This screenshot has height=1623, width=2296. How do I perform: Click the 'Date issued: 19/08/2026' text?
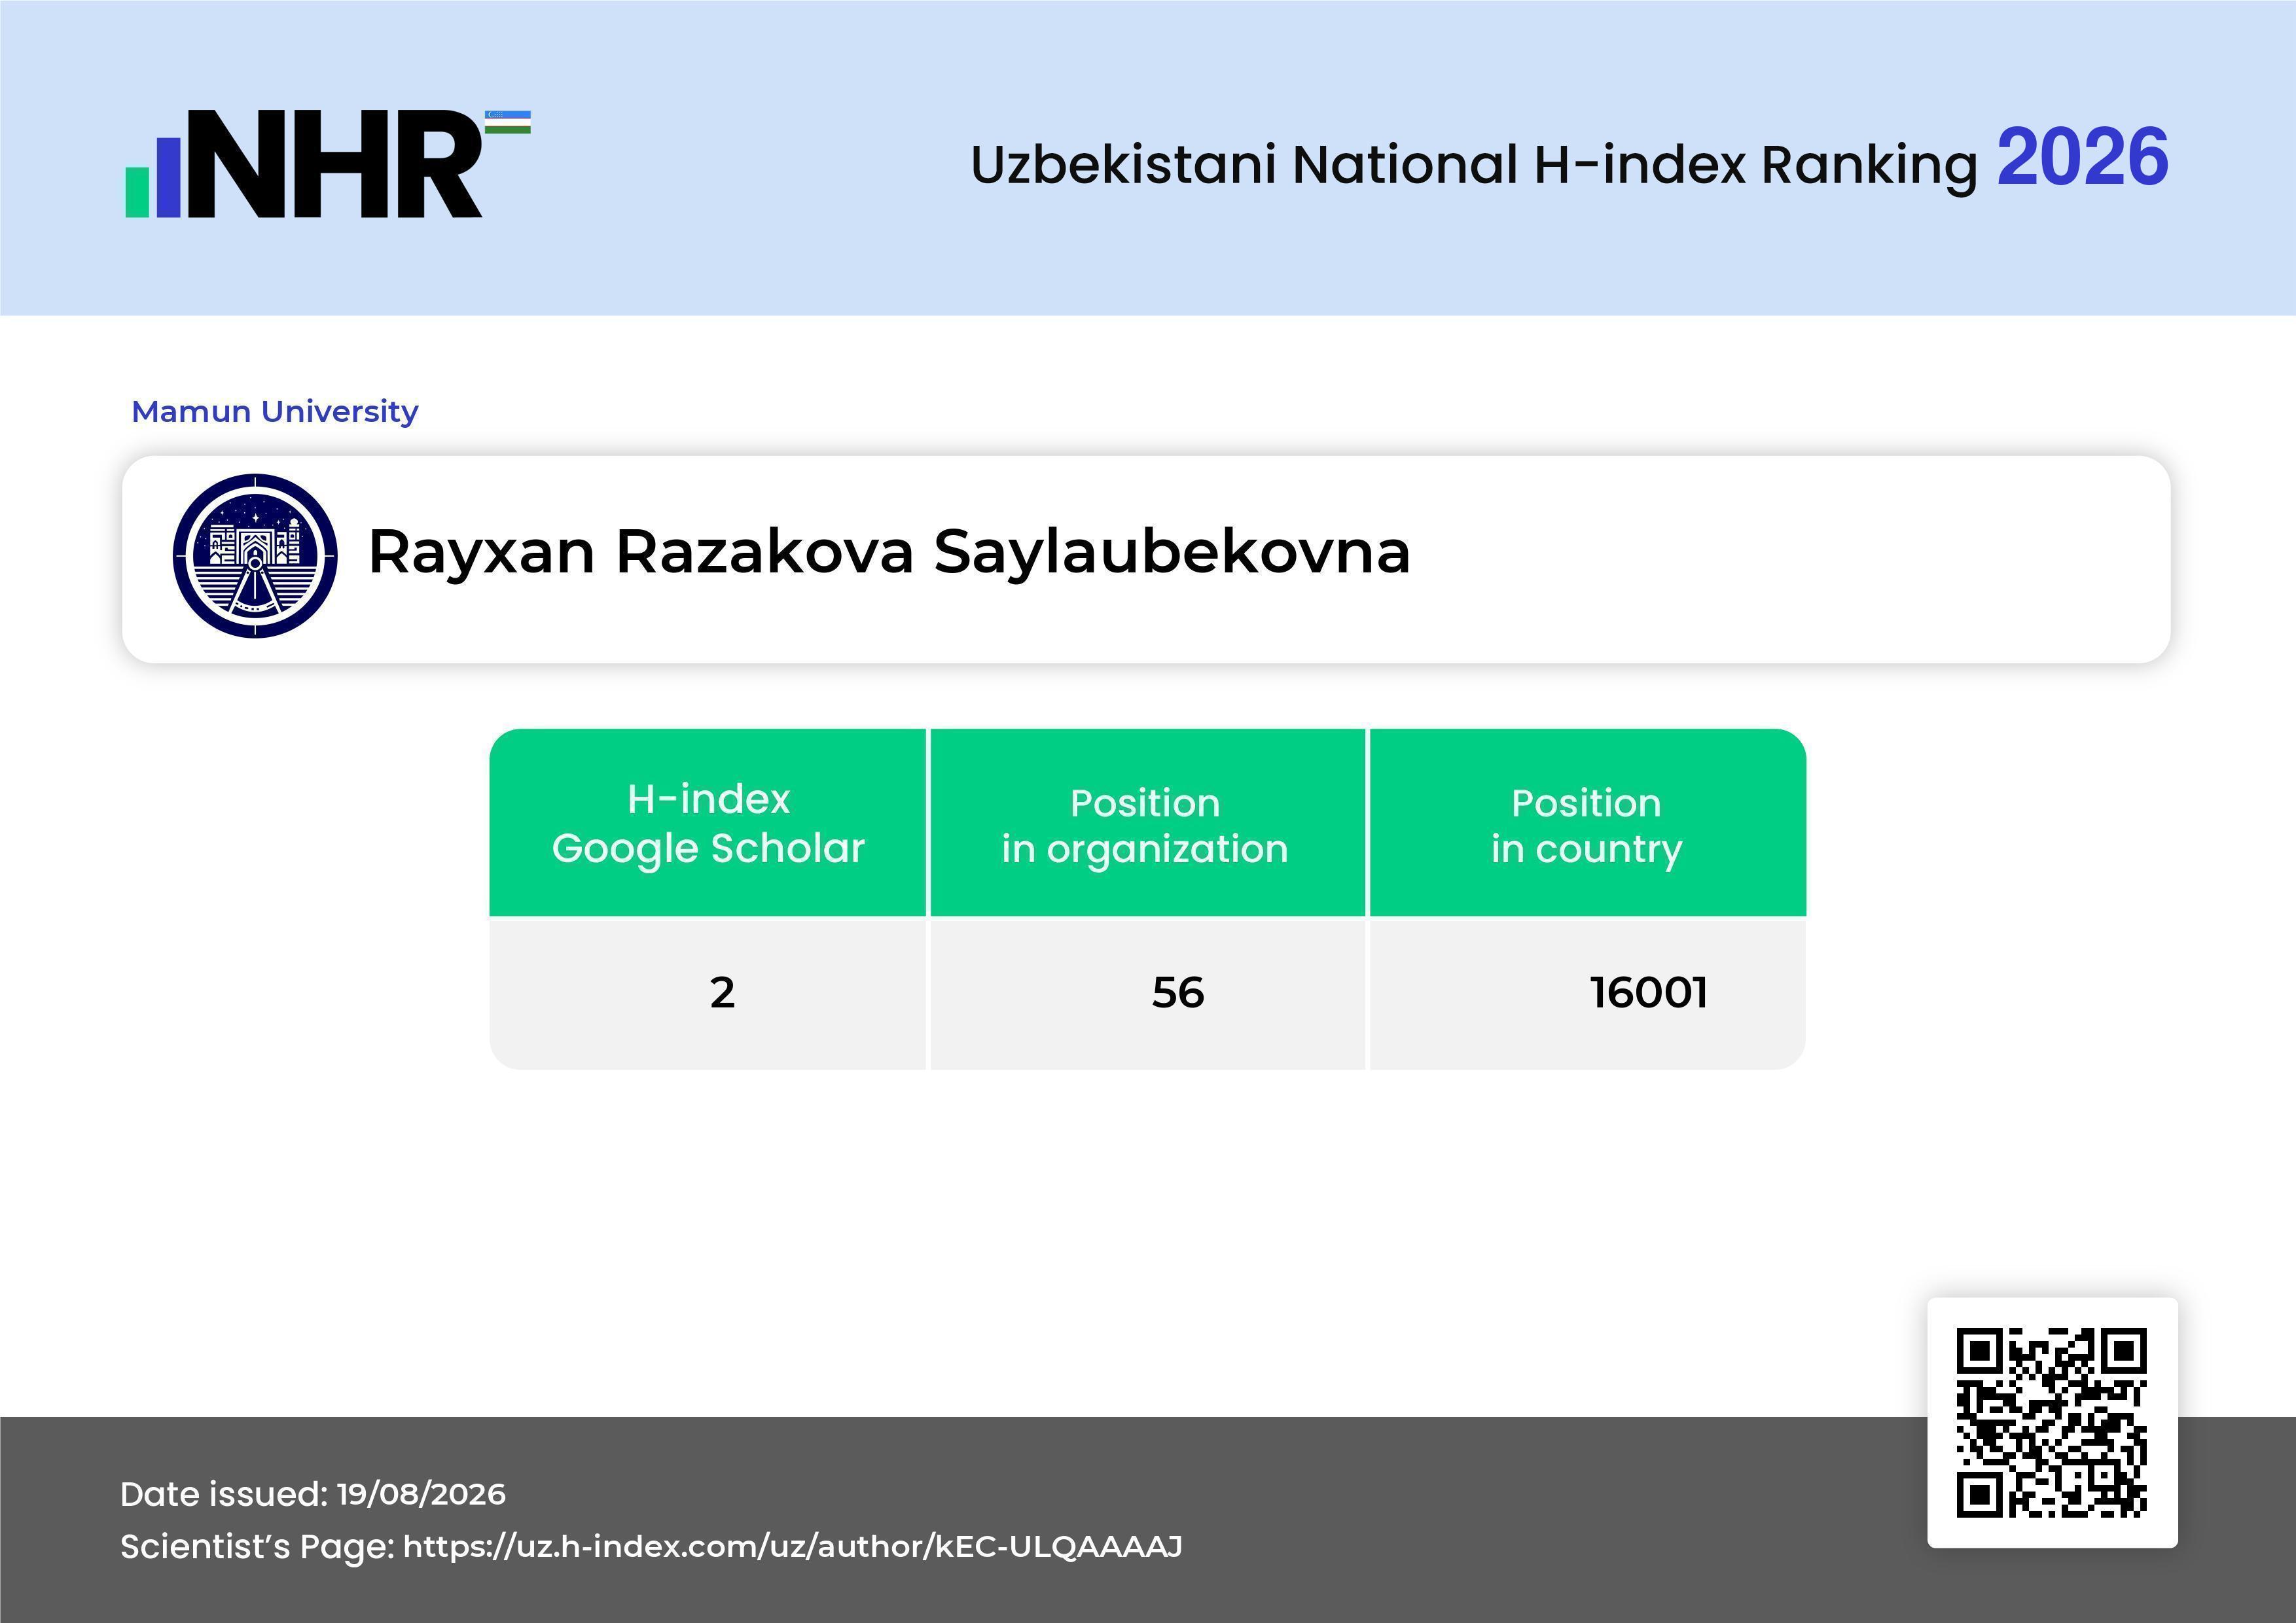(313, 1494)
